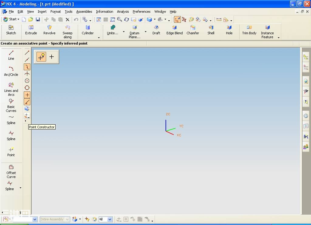The width and height of the screenshot is (311, 225).
Task: Select the Offset Curve tool
Action: [11, 172]
